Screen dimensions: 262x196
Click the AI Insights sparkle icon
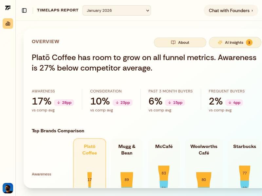coord(220,42)
